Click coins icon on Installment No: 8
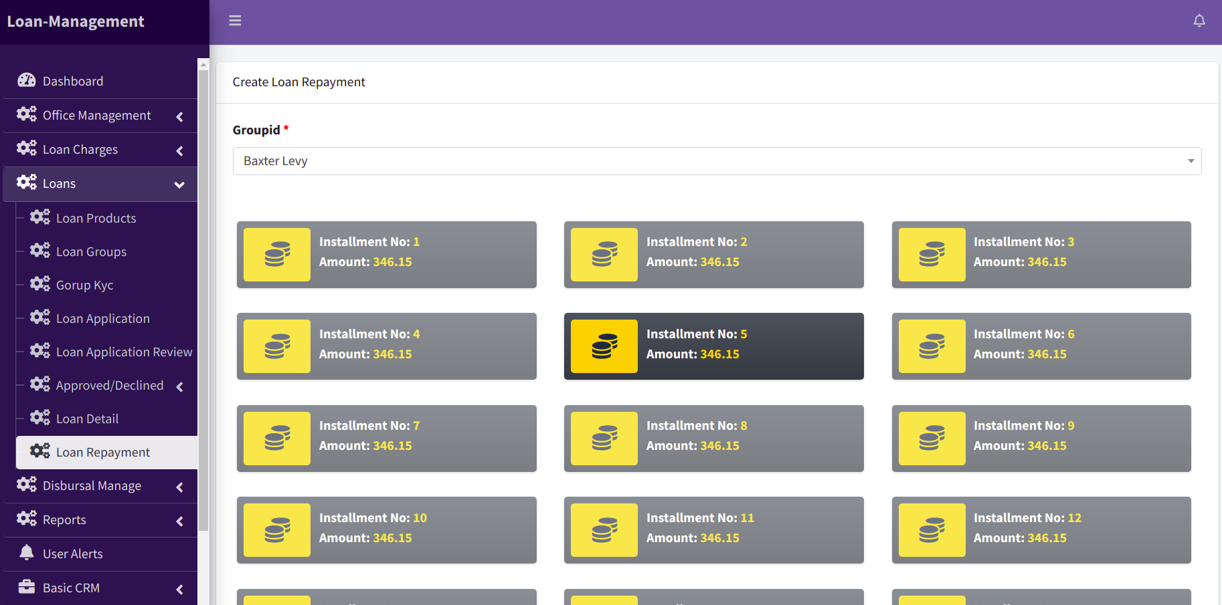This screenshot has width=1222, height=605. point(604,439)
